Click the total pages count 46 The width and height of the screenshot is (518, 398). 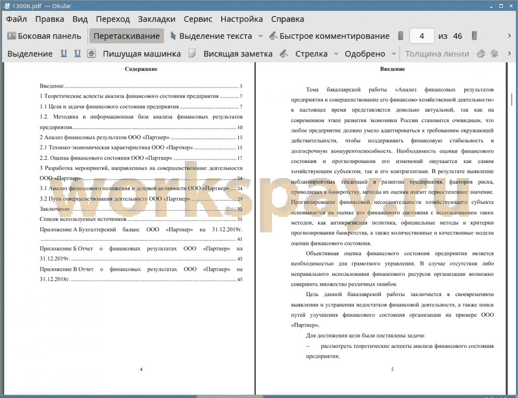[x=457, y=36]
